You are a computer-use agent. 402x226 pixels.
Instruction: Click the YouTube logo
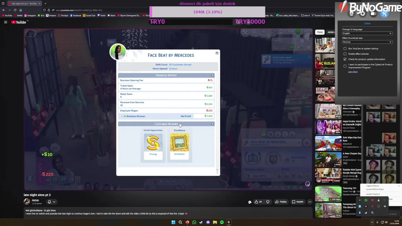pos(19,22)
